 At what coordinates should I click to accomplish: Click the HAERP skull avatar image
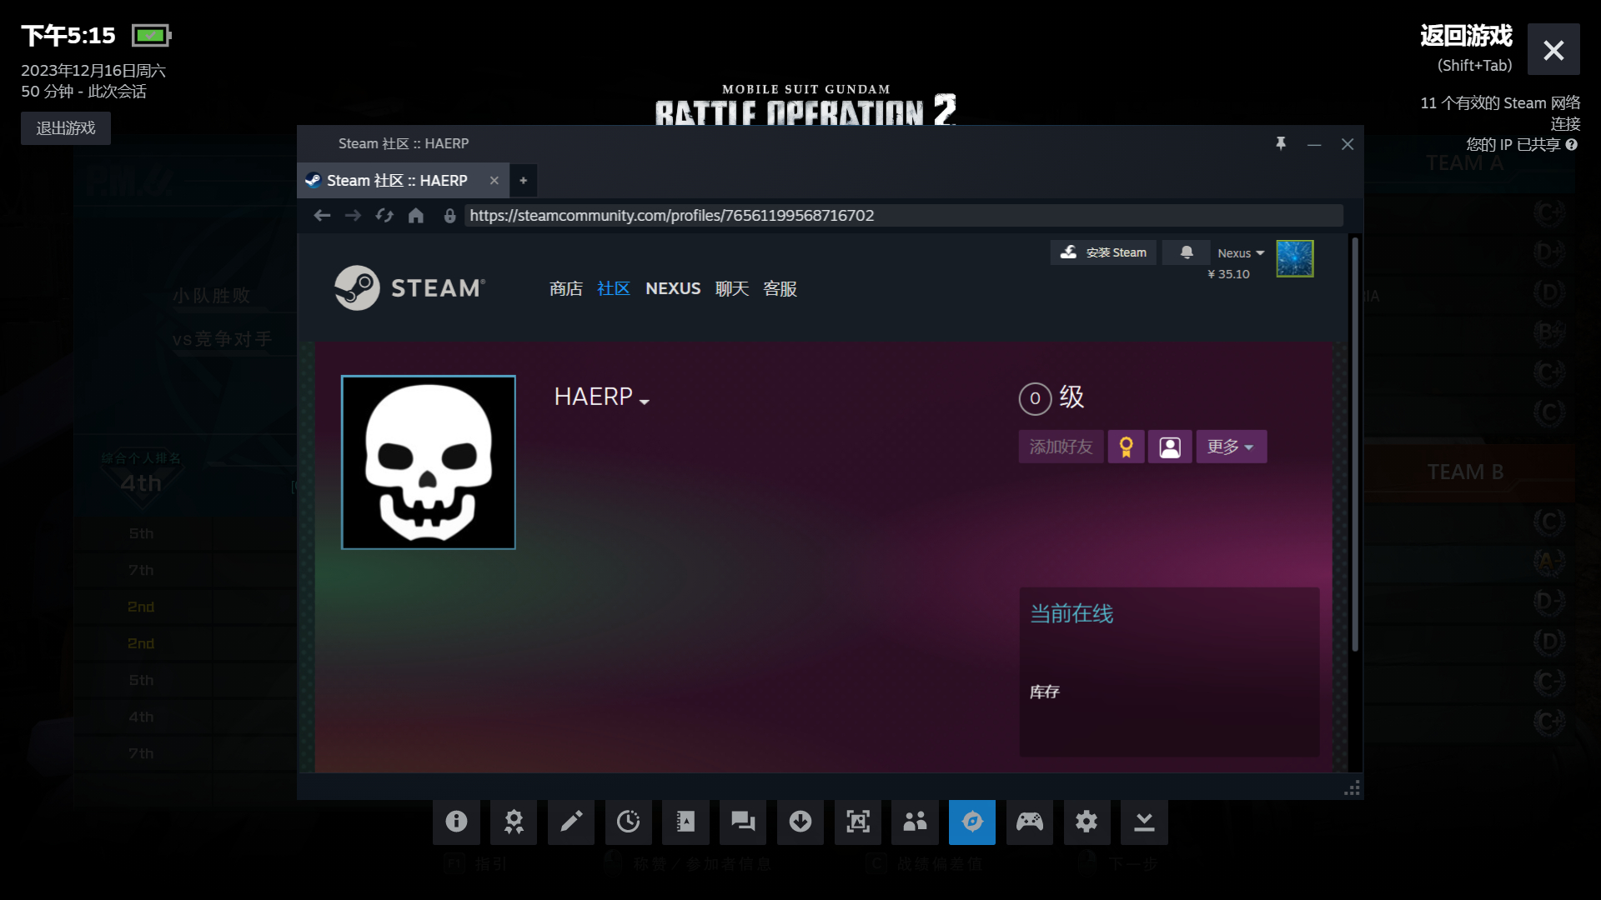pyautogui.click(x=429, y=462)
